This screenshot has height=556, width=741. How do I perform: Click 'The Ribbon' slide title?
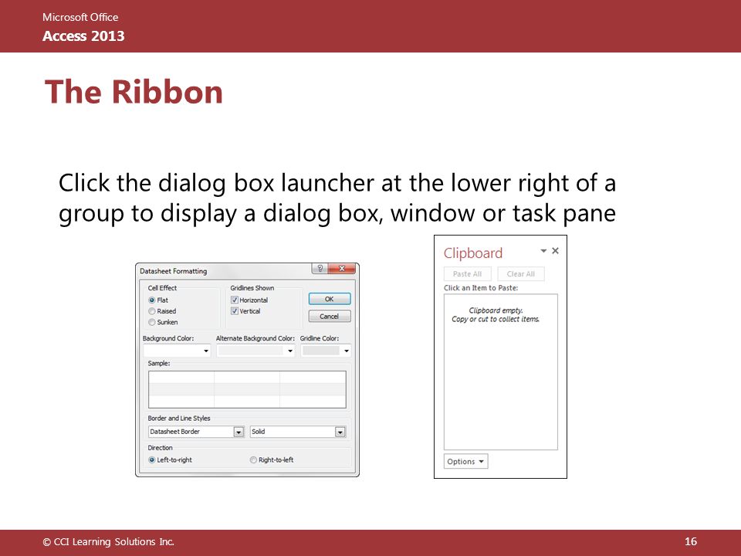(x=134, y=92)
